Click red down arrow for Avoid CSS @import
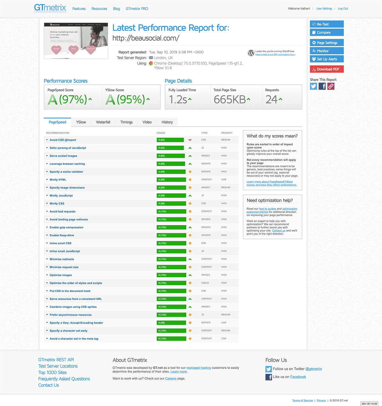The image size is (382, 406). 190,140
